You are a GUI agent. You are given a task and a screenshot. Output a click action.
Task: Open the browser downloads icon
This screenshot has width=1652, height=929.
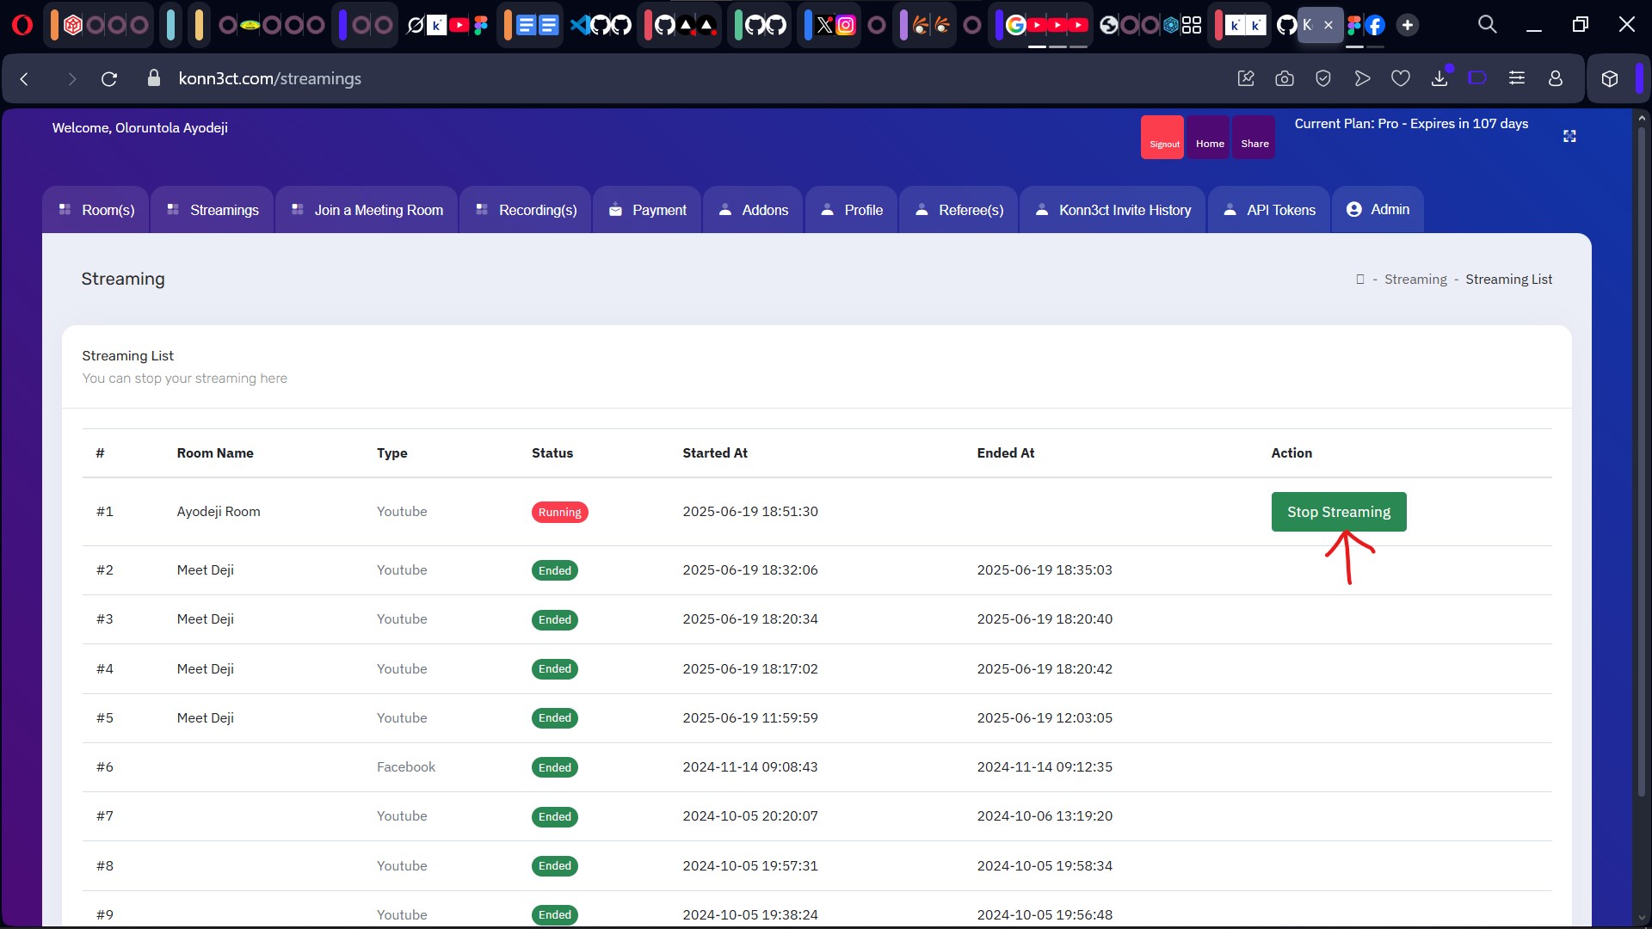1439,79
